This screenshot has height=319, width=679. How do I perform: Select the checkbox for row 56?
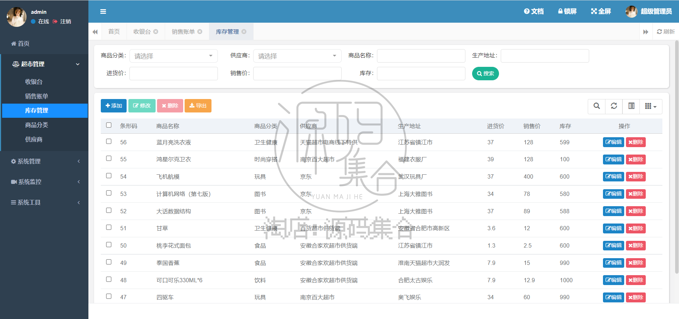tap(109, 141)
